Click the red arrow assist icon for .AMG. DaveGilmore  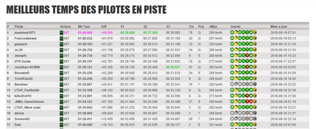(251, 102)
